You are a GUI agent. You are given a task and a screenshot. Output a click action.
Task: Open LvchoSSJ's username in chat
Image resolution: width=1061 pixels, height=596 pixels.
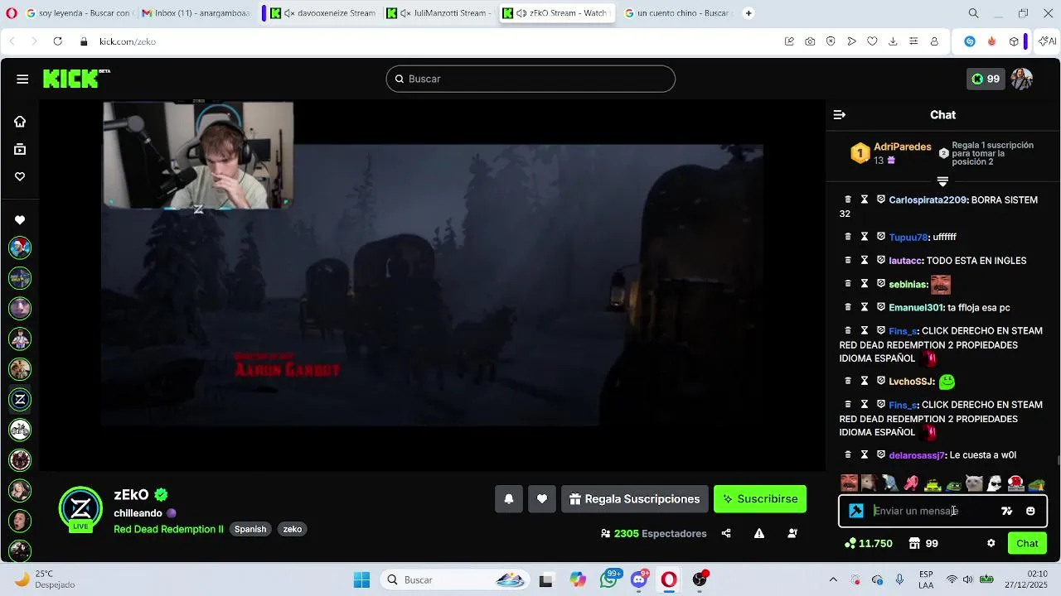point(912,382)
